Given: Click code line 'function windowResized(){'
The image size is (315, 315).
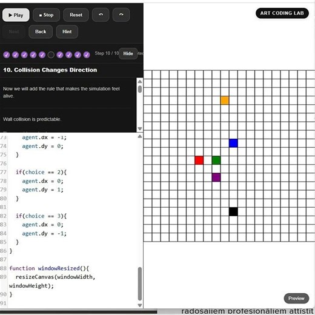Looking at the screenshot, I should 49,268.
